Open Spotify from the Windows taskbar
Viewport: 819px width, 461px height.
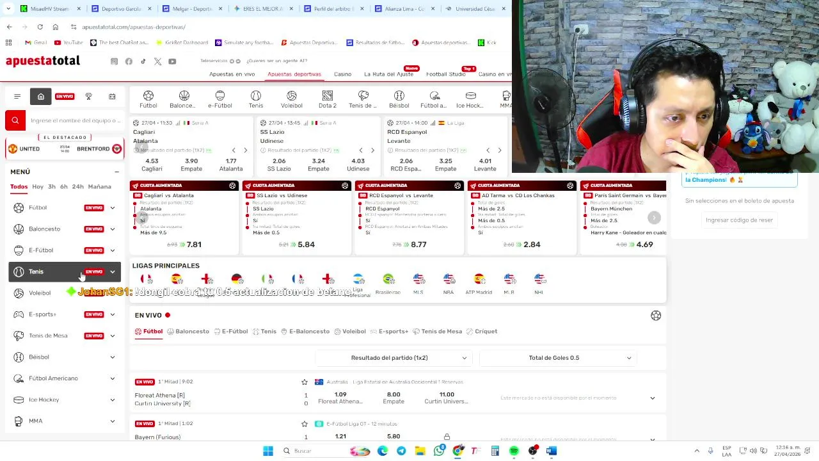(x=514, y=451)
